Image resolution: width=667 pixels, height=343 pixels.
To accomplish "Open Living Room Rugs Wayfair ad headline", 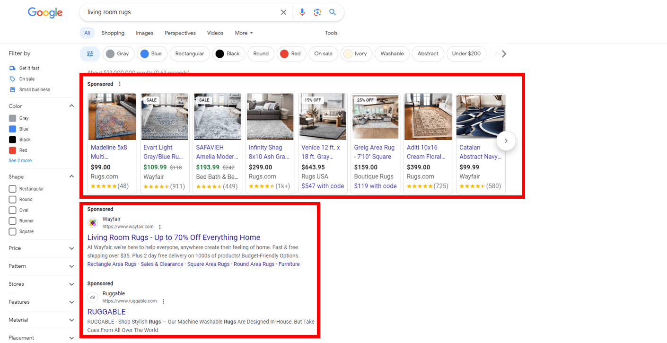I will (x=174, y=237).
